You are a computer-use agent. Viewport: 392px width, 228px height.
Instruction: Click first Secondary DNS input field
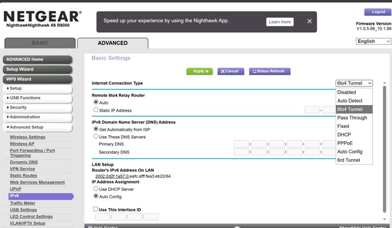[241, 152]
